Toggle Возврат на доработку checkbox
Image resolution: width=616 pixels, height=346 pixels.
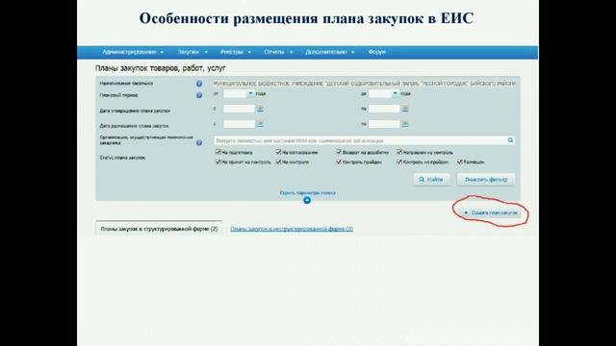[x=339, y=152]
